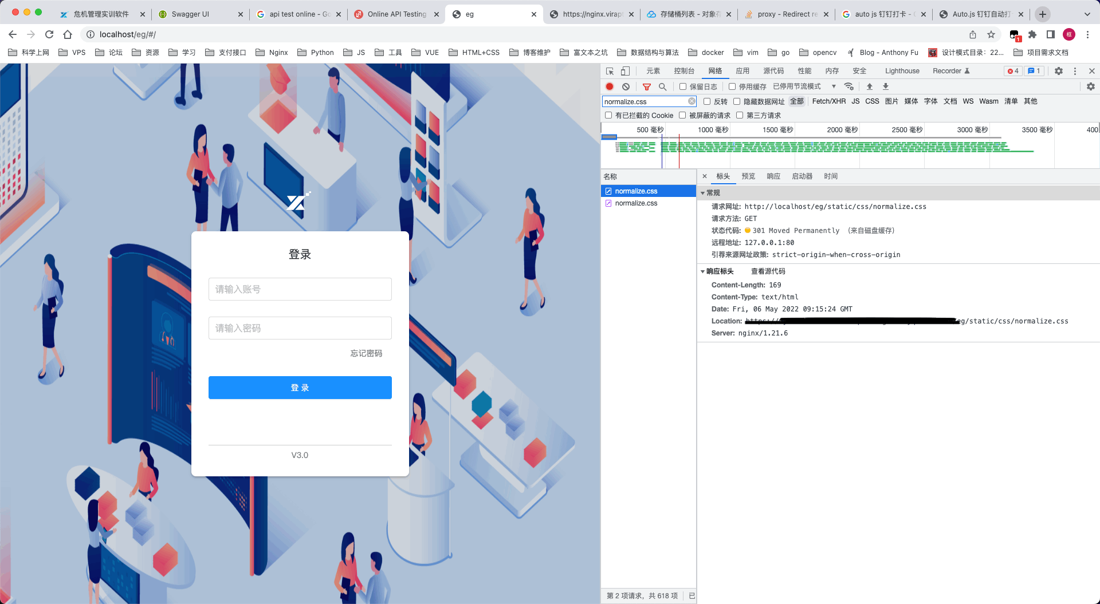The height and width of the screenshot is (604, 1100).
Task: Toggle the network filter funnel icon
Action: [647, 86]
